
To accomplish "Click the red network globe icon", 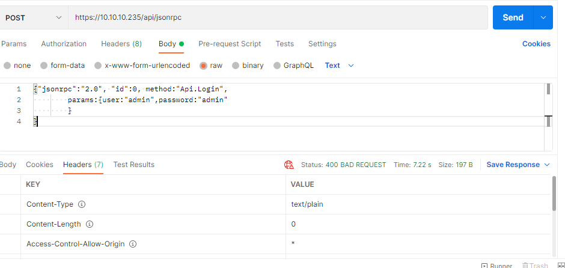I will (289, 165).
